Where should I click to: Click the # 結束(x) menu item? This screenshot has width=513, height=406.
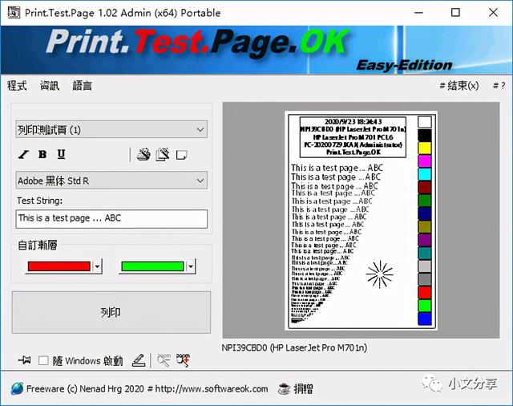pyautogui.click(x=459, y=86)
